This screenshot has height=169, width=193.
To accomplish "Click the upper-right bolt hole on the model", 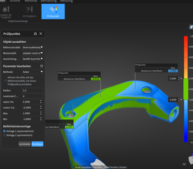I will (146, 90).
